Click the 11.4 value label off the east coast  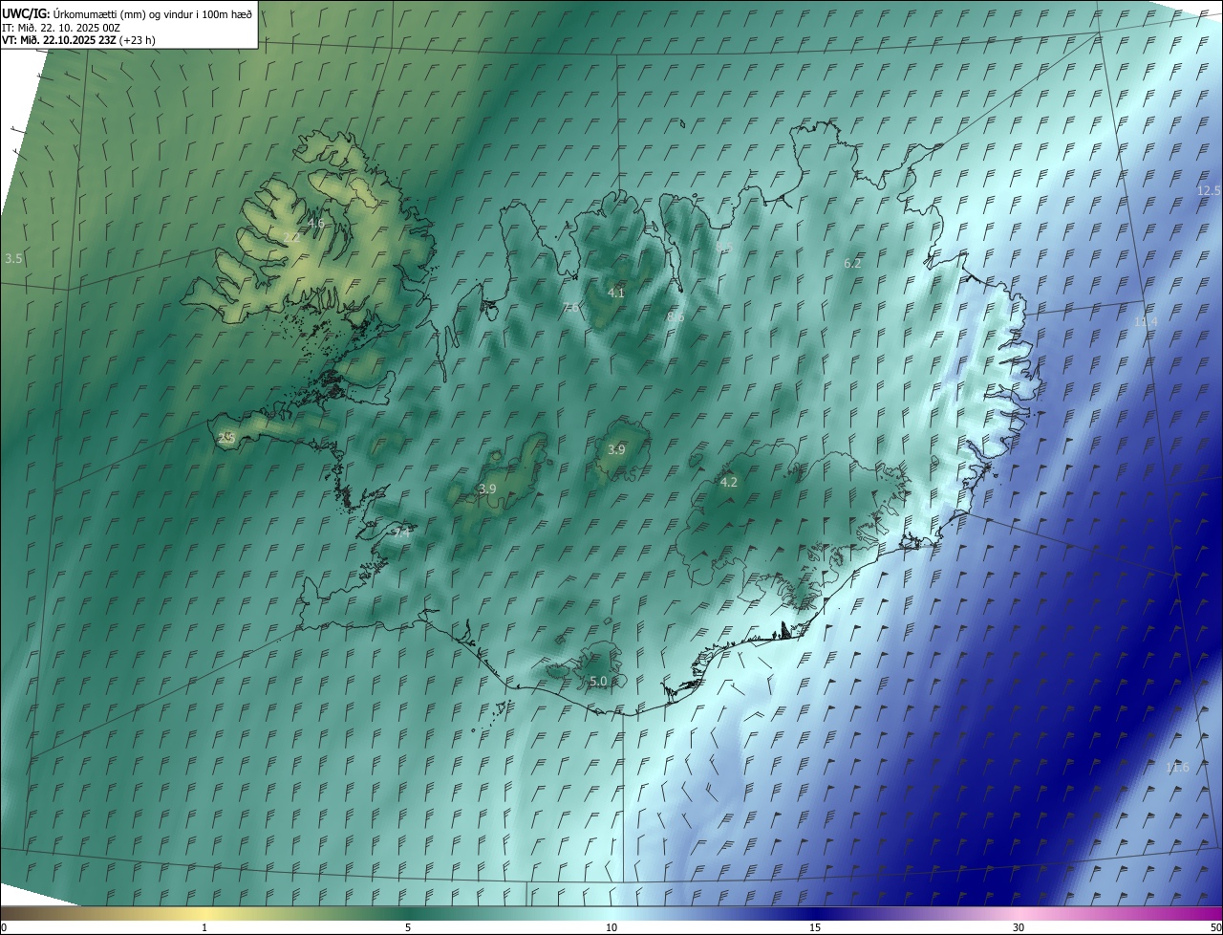1146,322
